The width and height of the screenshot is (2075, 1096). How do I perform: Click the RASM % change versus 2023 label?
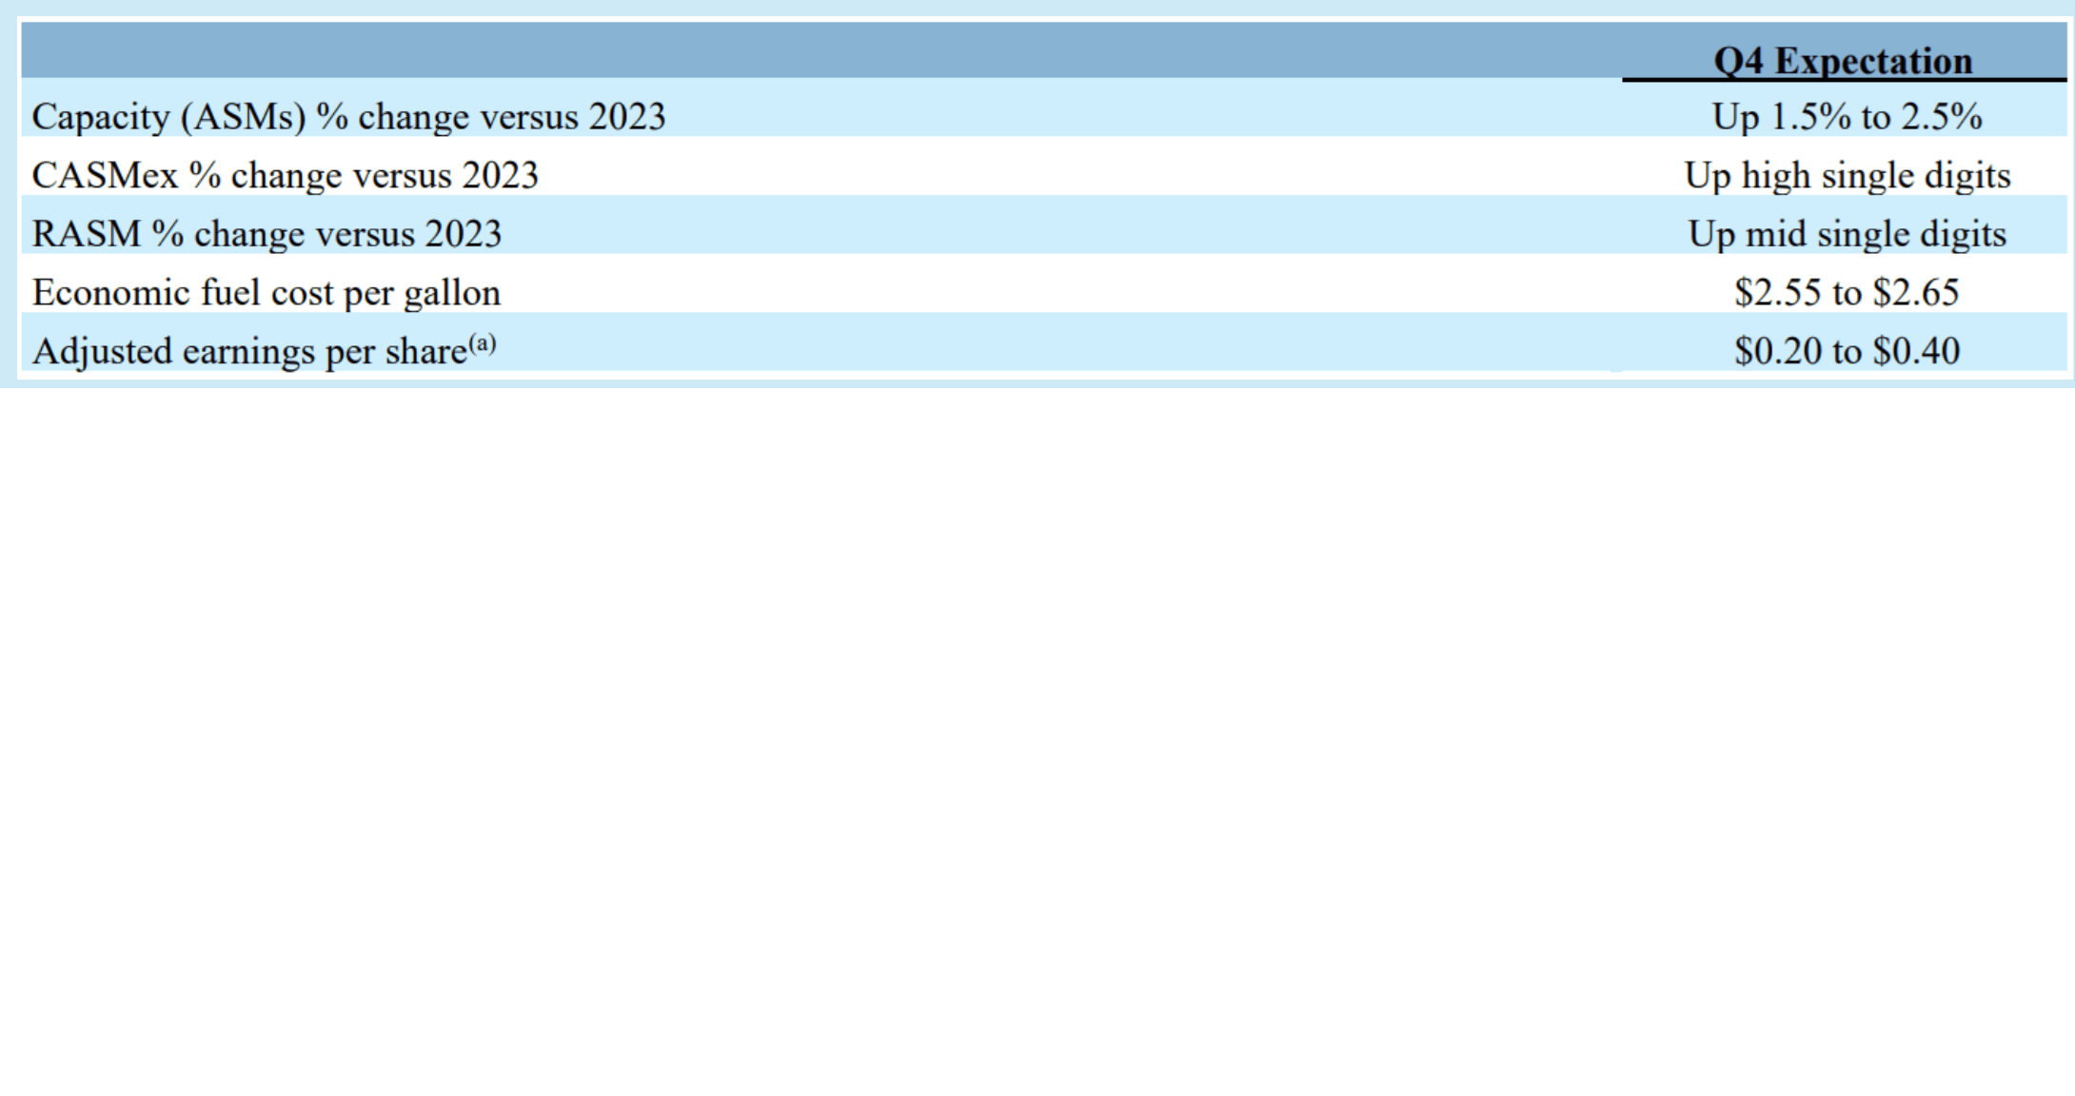pyautogui.click(x=267, y=234)
